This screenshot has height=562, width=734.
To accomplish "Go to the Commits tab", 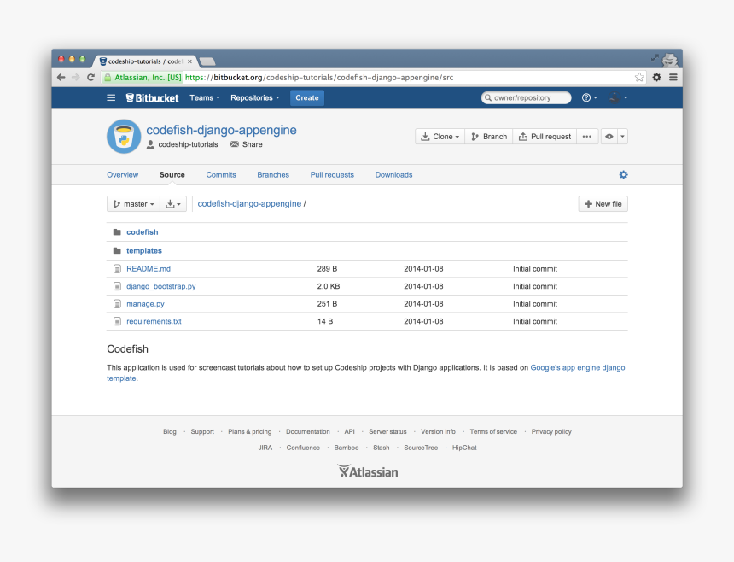I will pos(221,175).
